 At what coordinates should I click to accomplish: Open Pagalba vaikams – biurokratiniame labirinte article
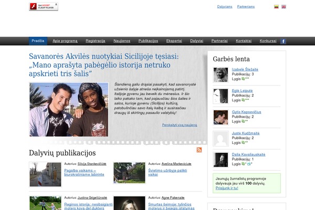click(x=84, y=172)
